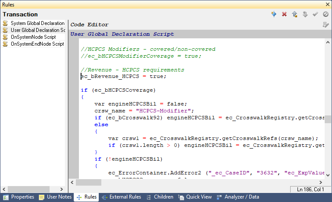Screen dimensions: 332x202
Task: Click the gray cancel circle icon
Action: point(326,14)
